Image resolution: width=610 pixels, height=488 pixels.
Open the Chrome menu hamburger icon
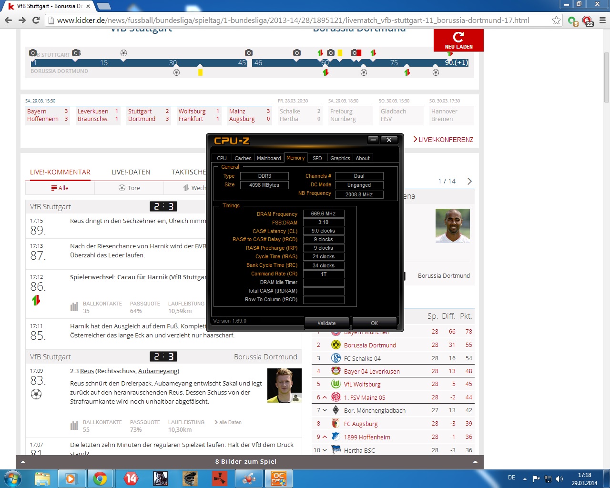point(602,20)
